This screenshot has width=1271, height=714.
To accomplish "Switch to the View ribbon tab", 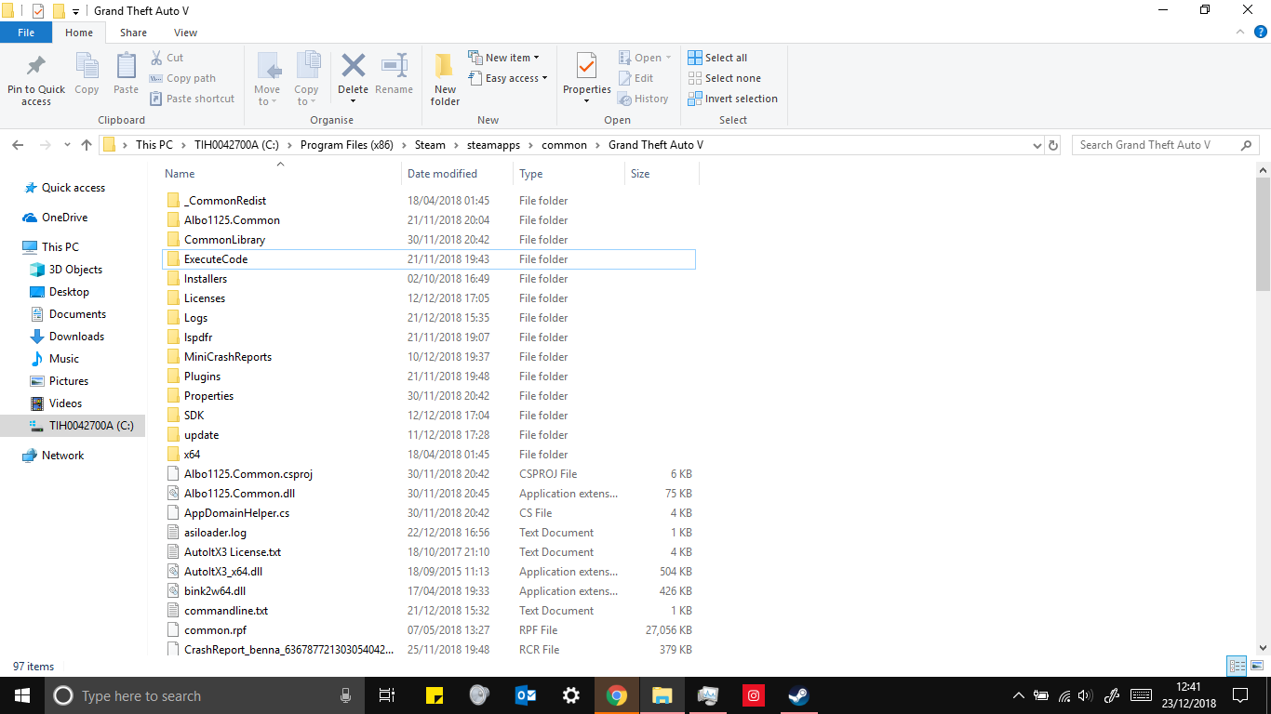I will [x=185, y=33].
